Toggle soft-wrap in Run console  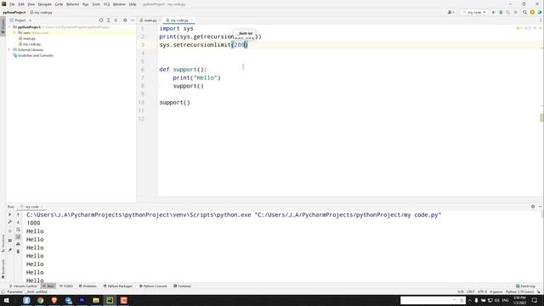pos(18,229)
